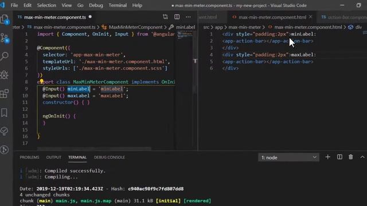367x206 pixels.
Task: Open the Extensions view
Action: pyautogui.click(x=5, y=93)
